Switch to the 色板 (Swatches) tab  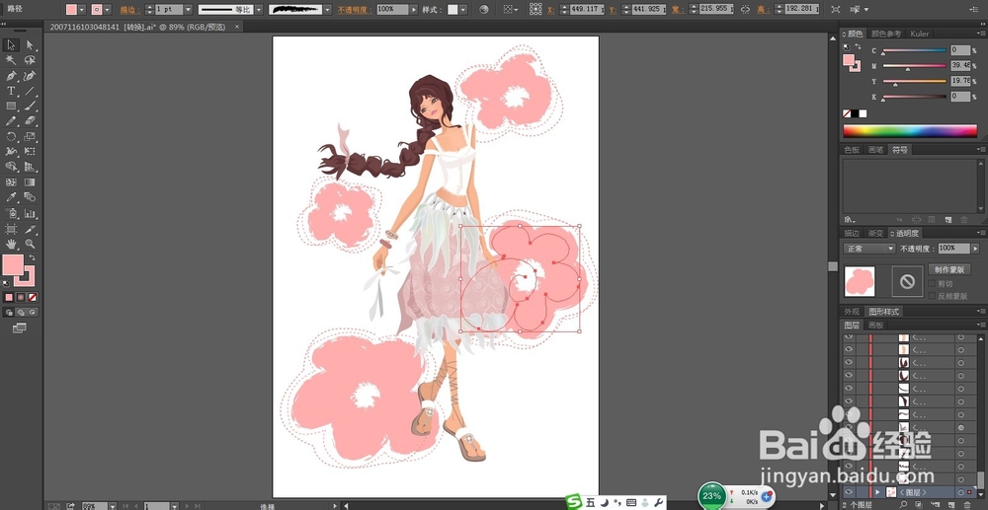click(x=852, y=150)
